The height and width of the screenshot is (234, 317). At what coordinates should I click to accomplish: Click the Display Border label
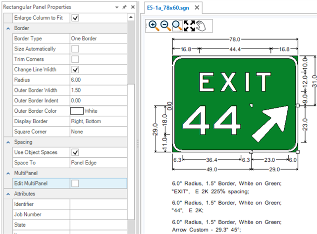(x=31, y=121)
